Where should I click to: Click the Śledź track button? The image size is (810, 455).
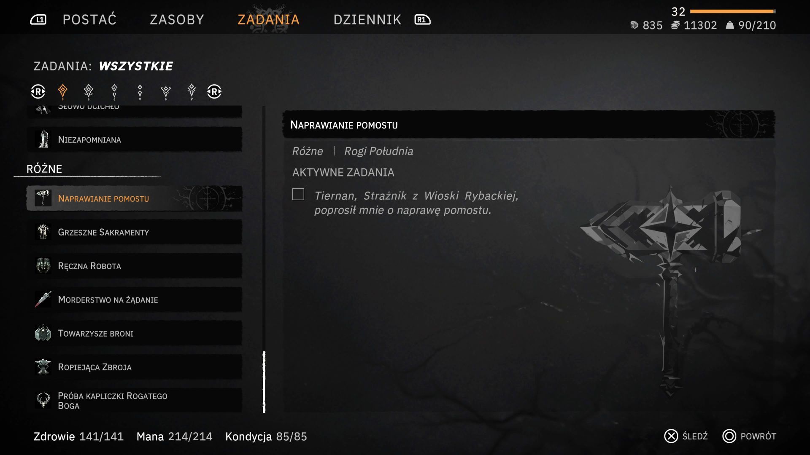(686, 436)
